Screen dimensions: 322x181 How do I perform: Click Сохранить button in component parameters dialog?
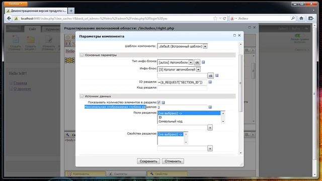click(x=148, y=161)
